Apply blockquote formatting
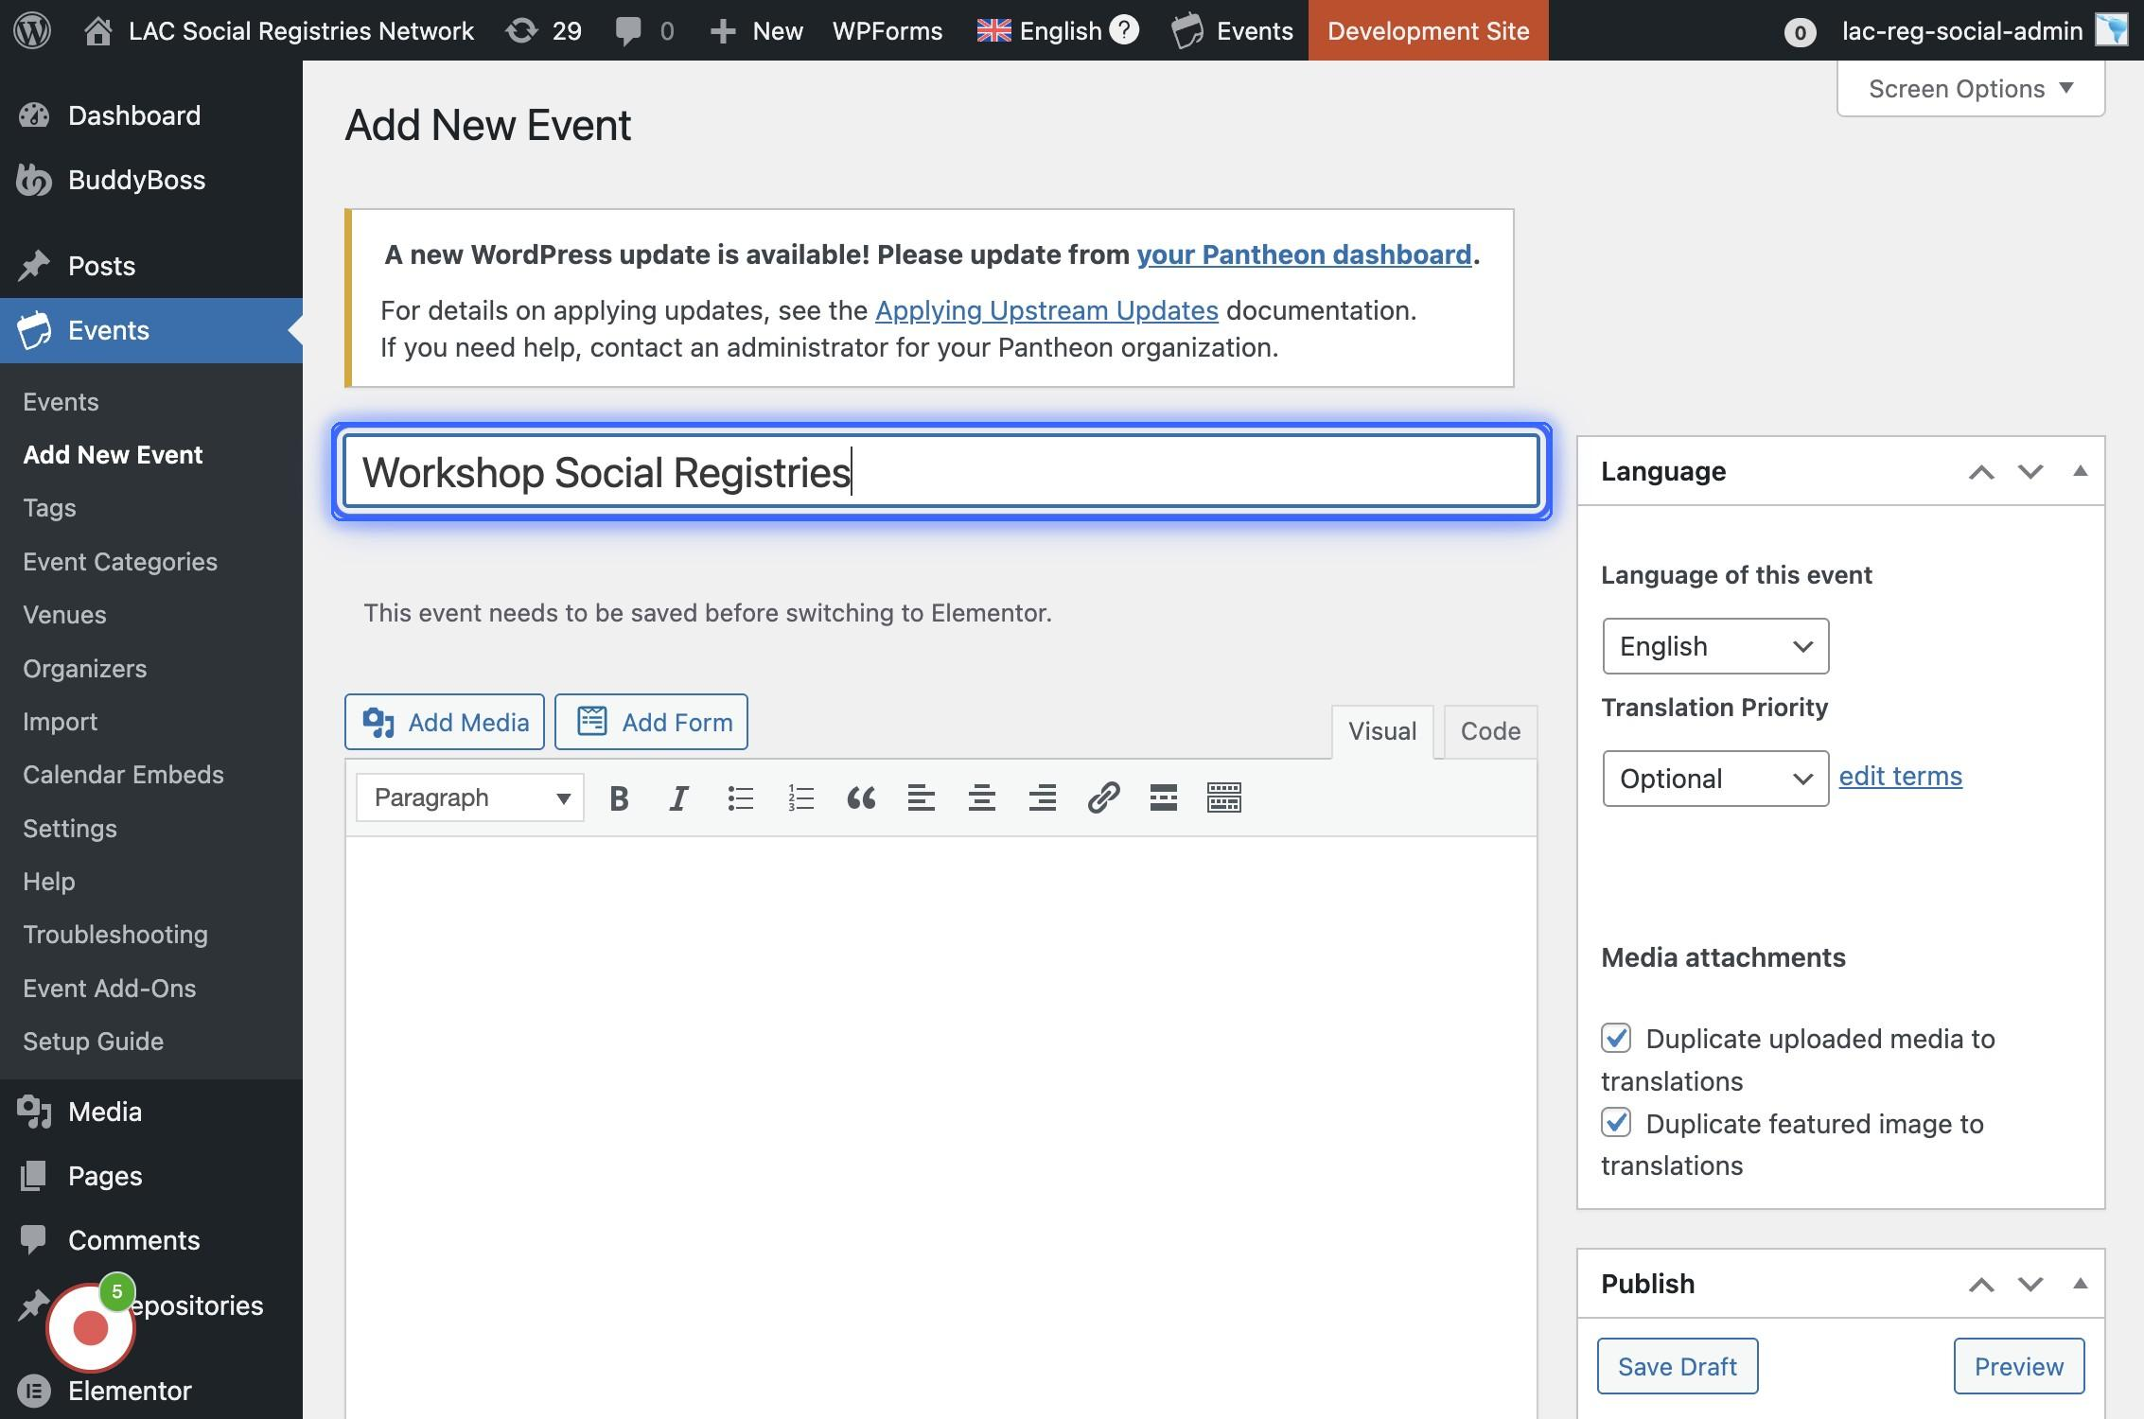Viewport: 2144px width, 1419px height. pyautogui.click(x=861, y=798)
